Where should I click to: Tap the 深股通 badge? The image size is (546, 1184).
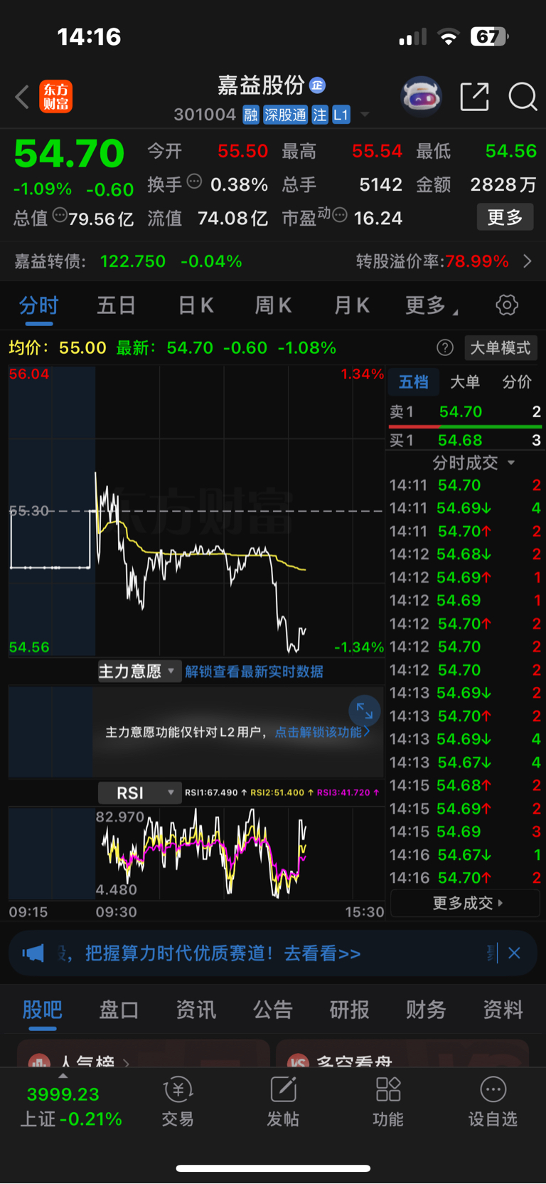click(x=285, y=115)
